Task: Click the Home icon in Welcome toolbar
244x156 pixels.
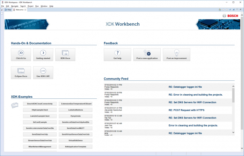Action: tap(220, 10)
